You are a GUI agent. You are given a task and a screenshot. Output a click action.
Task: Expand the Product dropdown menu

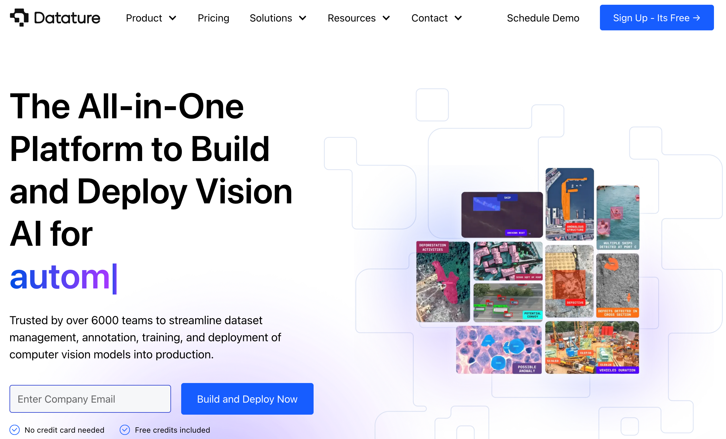(x=150, y=18)
